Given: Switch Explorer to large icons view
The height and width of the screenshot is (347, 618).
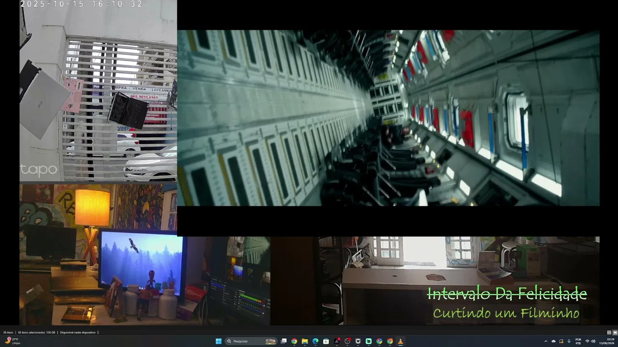Looking at the screenshot, I should click(615, 333).
